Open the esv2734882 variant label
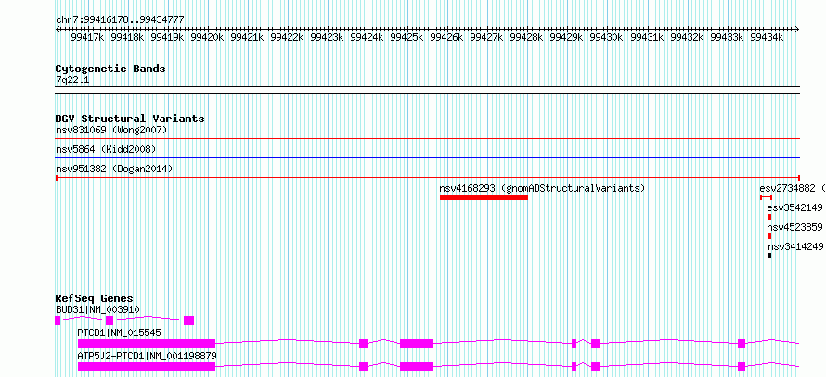The image size is (826, 377). (792, 188)
